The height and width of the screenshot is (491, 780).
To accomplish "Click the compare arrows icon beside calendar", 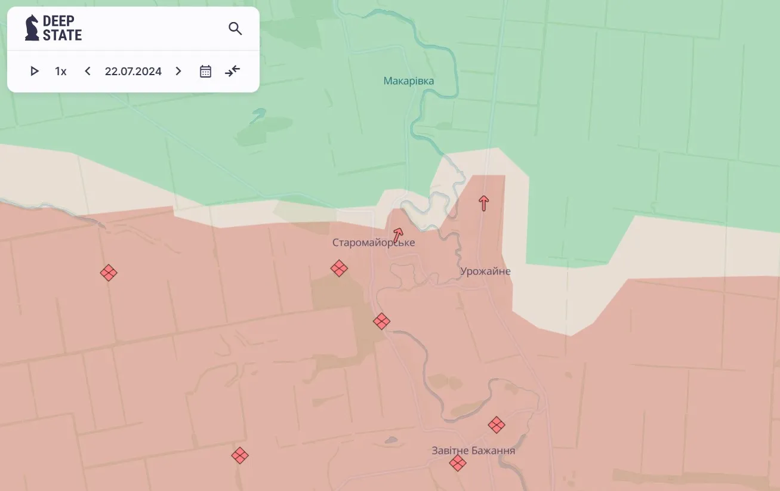I will pos(232,71).
